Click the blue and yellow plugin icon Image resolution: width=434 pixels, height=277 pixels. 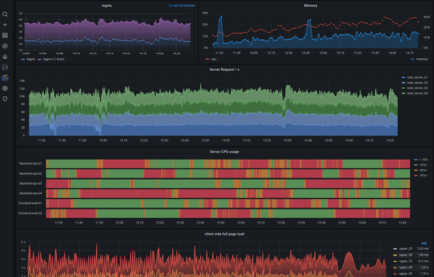click(5, 78)
